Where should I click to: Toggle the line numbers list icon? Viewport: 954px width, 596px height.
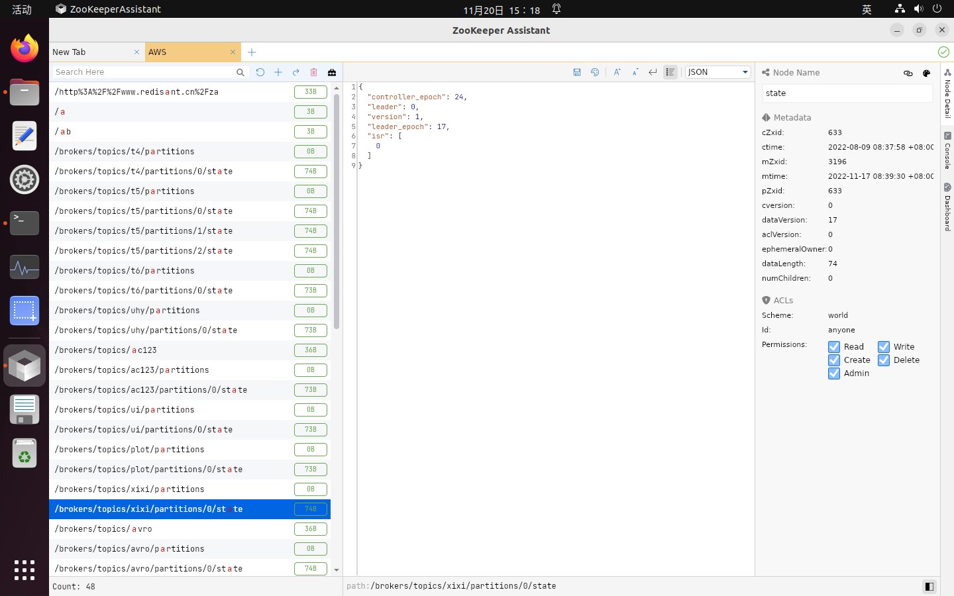670,72
